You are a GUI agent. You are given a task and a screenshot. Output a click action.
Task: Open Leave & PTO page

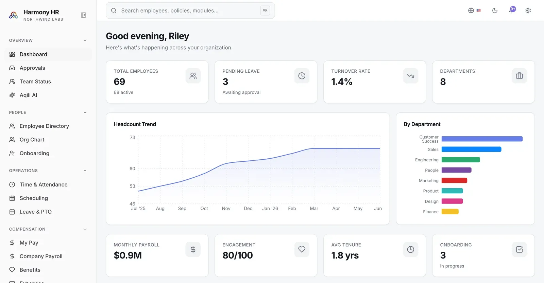[48, 212]
